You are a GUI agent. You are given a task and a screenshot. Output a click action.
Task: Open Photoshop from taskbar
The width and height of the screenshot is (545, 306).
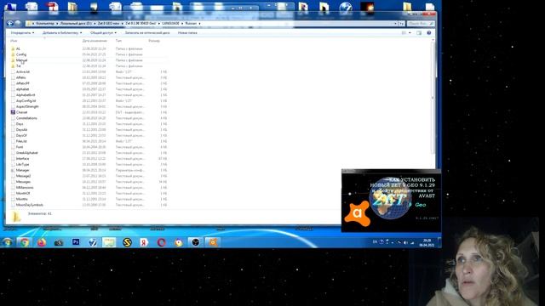[76, 241]
